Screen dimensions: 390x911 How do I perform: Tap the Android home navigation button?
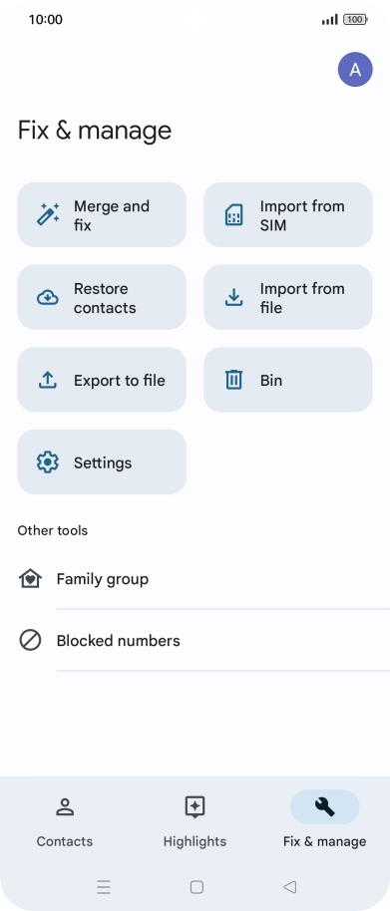coord(196,887)
